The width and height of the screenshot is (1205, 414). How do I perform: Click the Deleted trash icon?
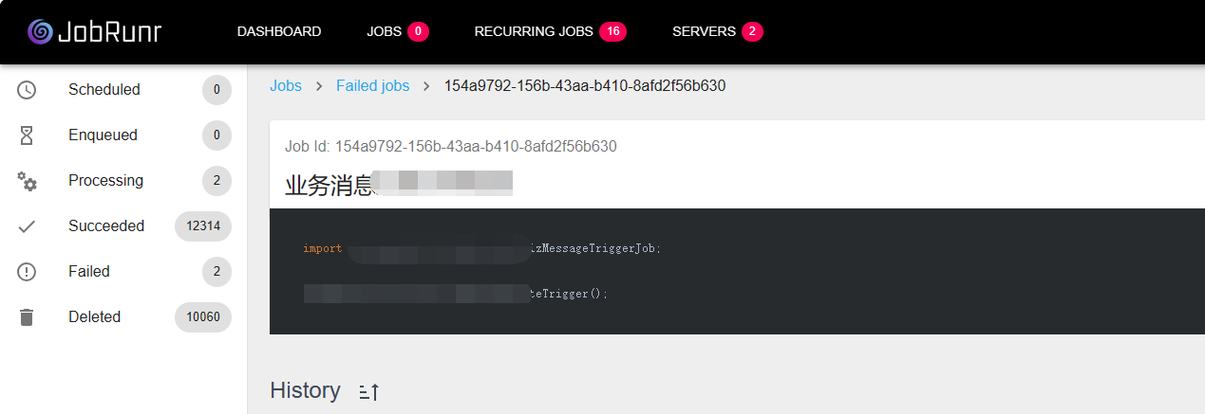pyautogui.click(x=27, y=317)
